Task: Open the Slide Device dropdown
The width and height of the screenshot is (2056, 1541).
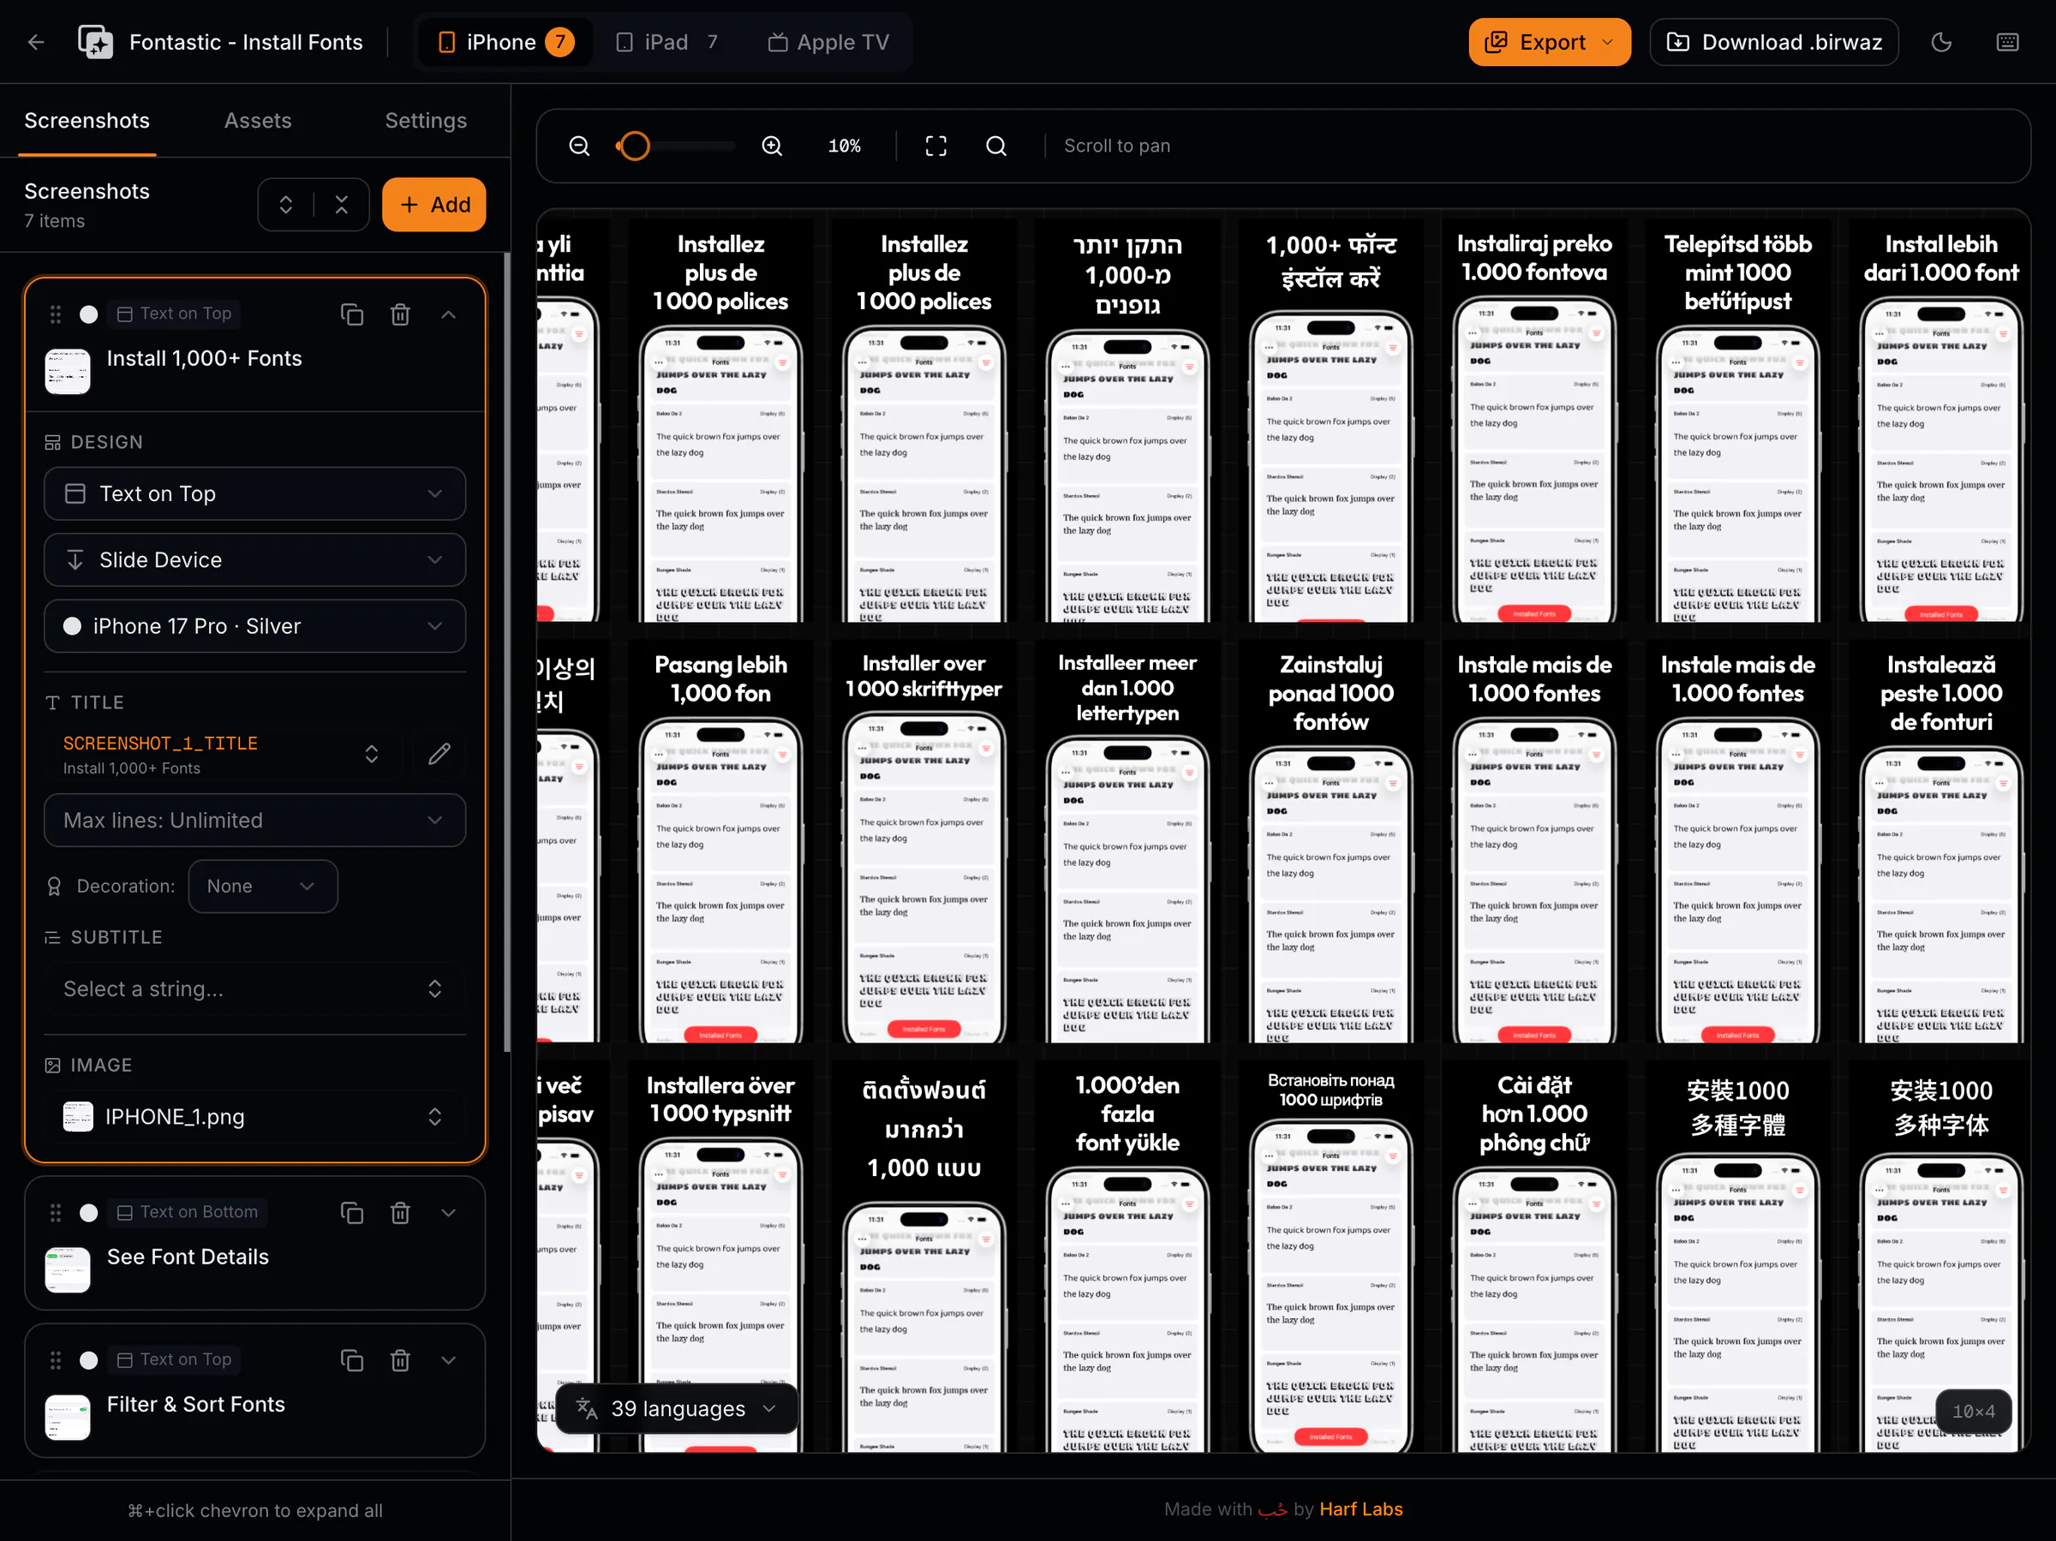Action: coord(254,559)
